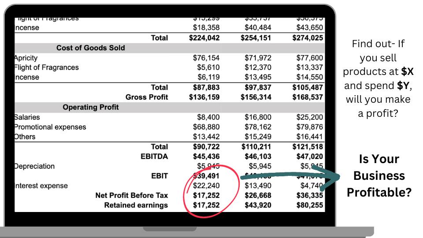Select the $8,400 salaries cell
423x238 pixels.
[x=208, y=117]
